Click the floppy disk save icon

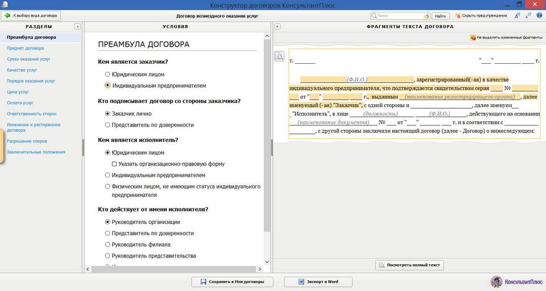[204, 281]
